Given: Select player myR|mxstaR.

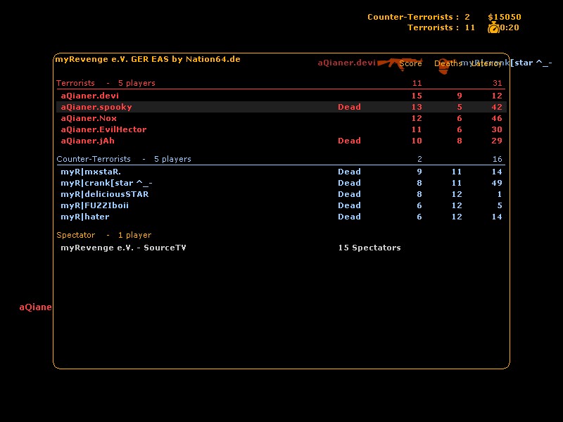Looking at the screenshot, I should point(90,172).
